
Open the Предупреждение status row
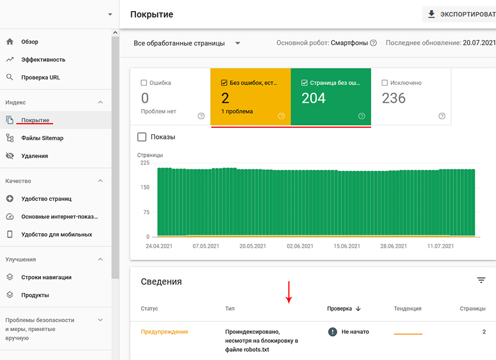[164, 332]
